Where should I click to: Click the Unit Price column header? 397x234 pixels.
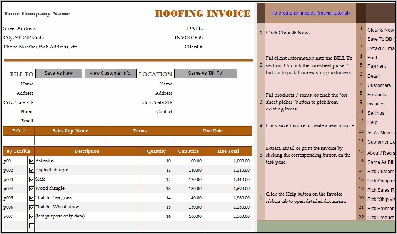point(188,151)
